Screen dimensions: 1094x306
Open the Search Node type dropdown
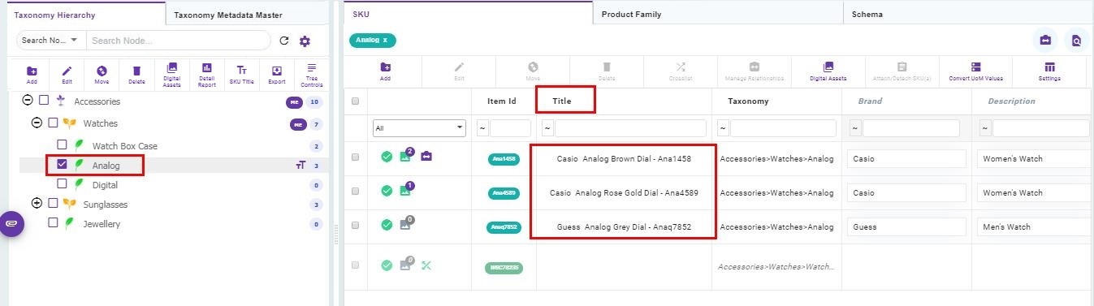50,41
